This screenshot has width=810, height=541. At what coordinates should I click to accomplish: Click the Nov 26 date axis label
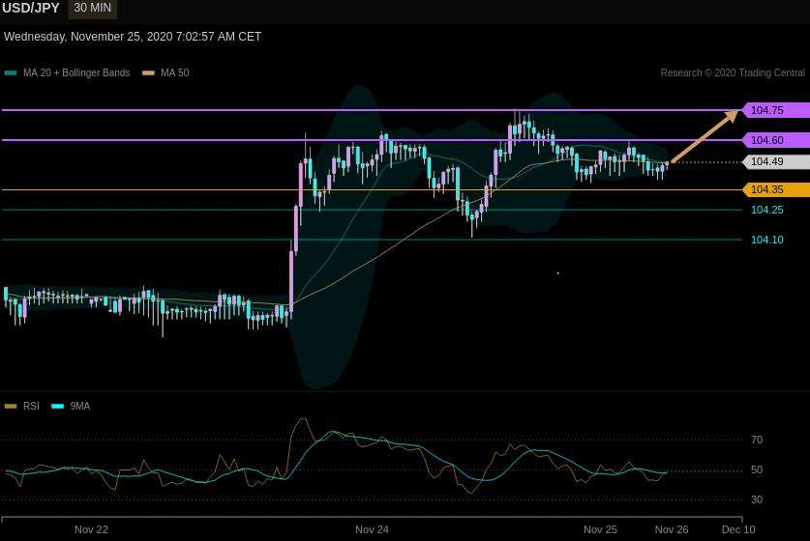[x=672, y=529]
